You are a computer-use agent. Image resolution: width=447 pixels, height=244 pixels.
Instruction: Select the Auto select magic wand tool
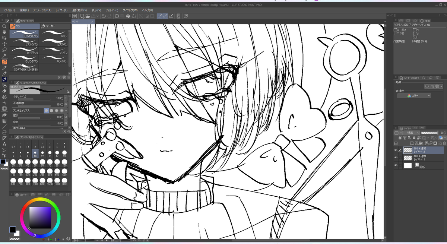[4, 55]
